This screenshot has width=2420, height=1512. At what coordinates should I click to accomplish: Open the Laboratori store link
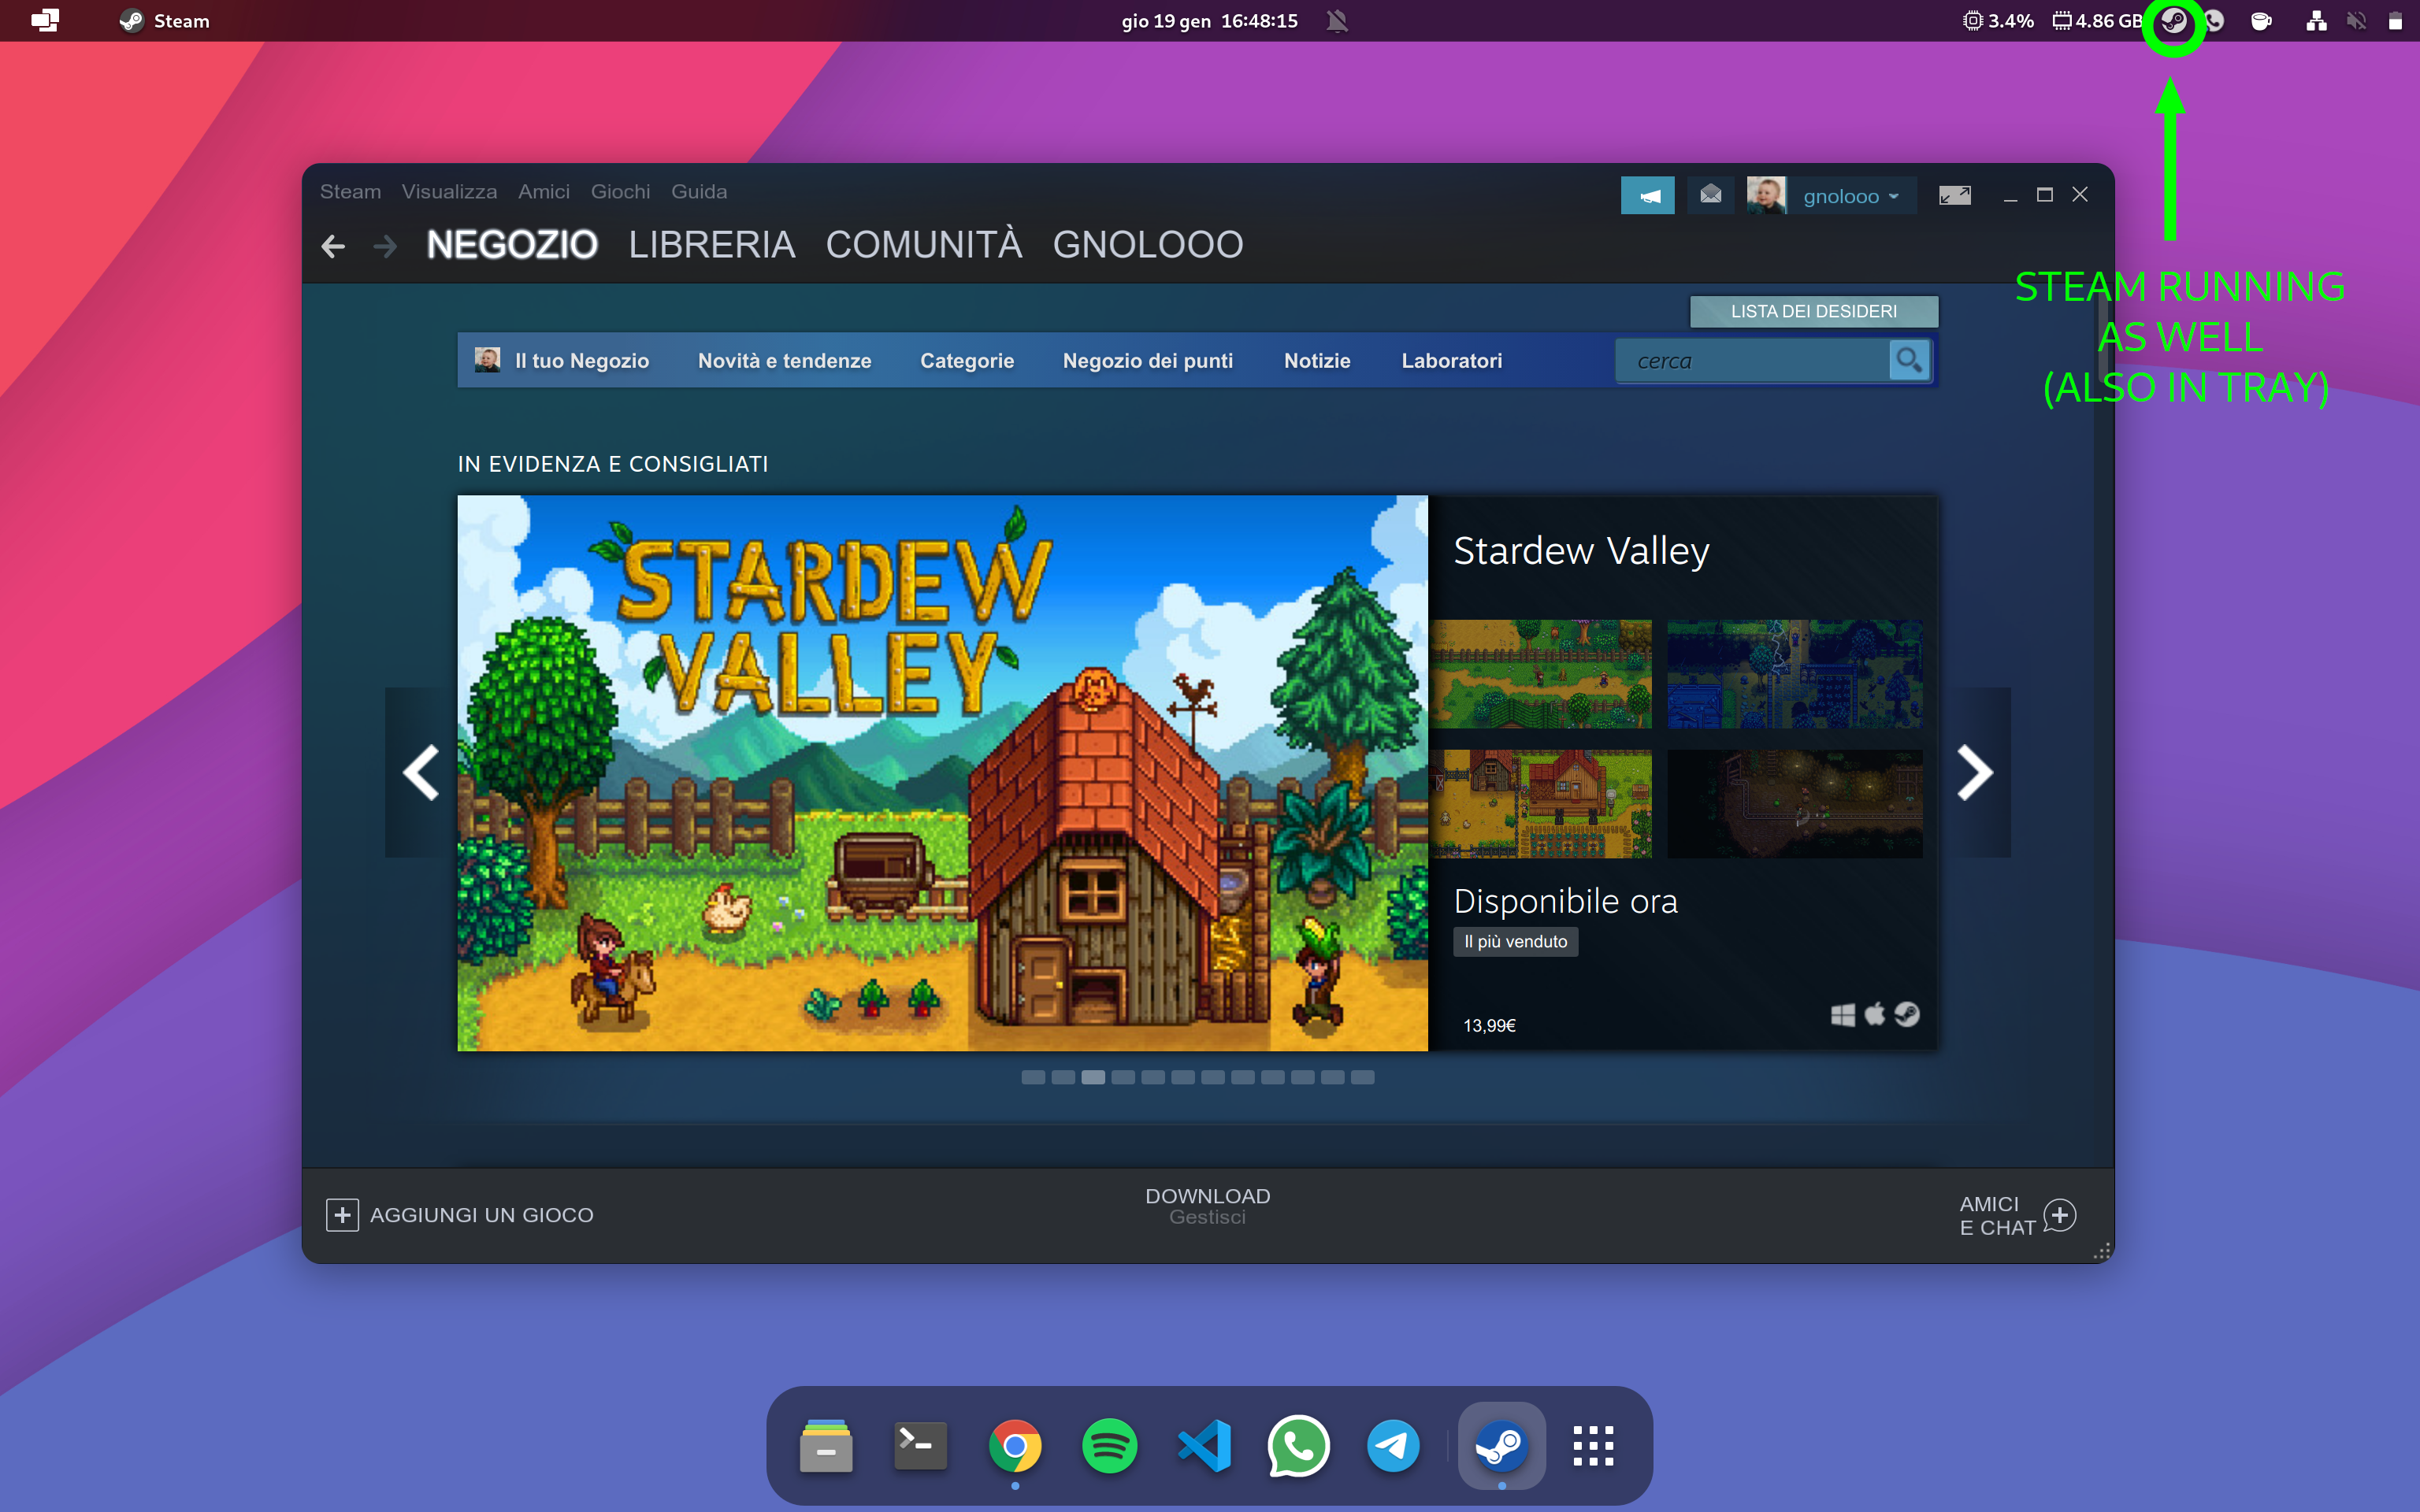click(1452, 361)
